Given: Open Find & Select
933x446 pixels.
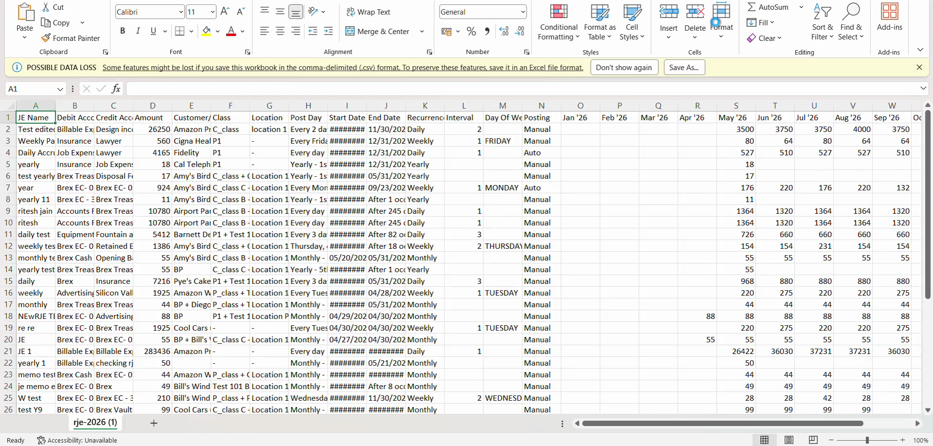Looking at the screenshot, I should [851, 22].
